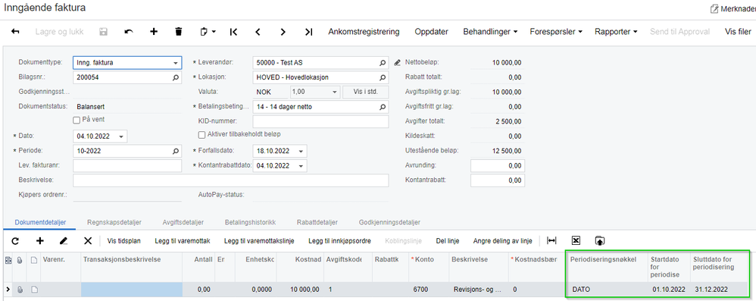Click the pencil edit row icon
This screenshot has height=301, width=756.
tap(64, 240)
